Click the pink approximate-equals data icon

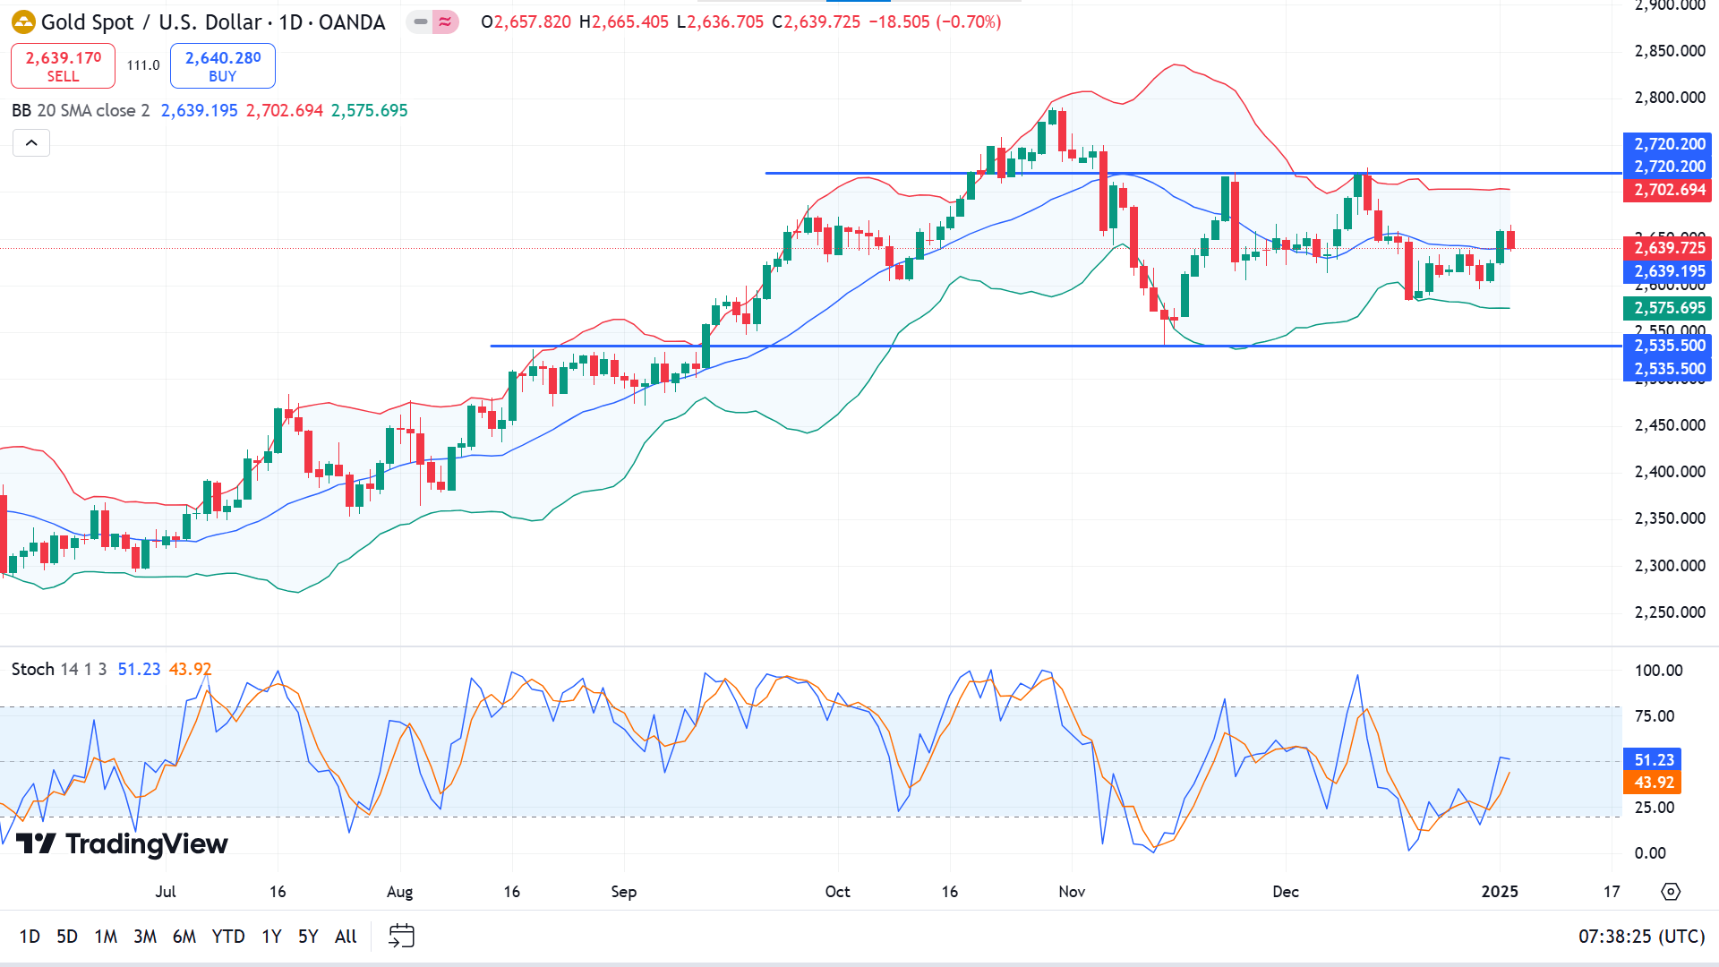[x=445, y=21]
